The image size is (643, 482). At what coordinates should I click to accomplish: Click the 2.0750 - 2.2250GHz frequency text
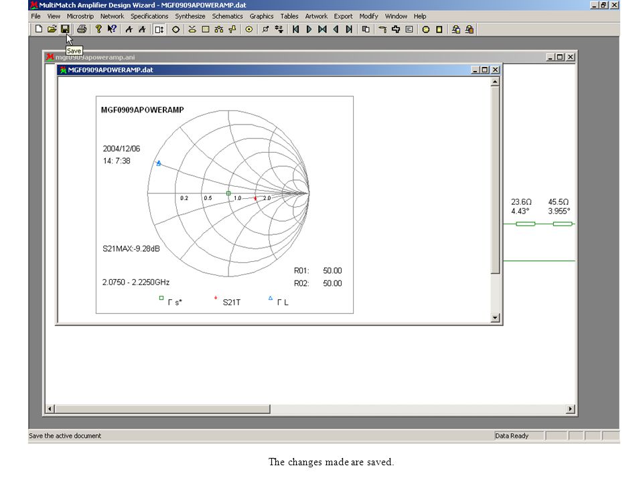tap(136, 282)
